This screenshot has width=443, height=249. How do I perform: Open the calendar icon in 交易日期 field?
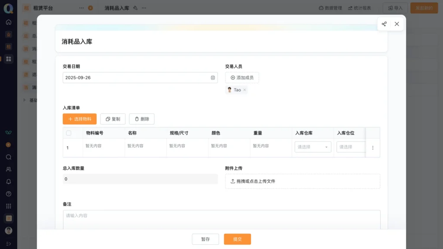coord(213,78)
